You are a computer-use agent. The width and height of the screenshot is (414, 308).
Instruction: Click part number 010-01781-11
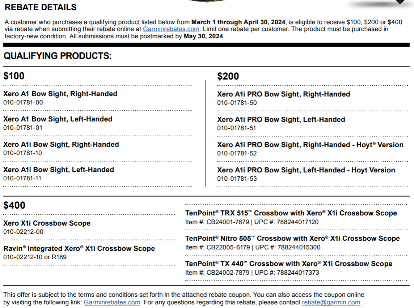point(22,178)
